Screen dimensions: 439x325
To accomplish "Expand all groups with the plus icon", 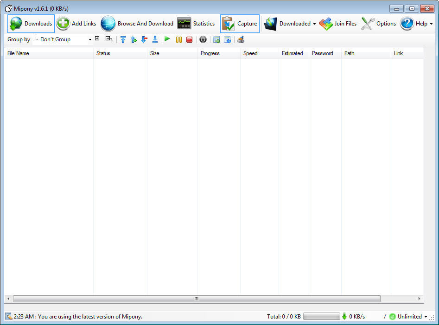I will 97,39.
